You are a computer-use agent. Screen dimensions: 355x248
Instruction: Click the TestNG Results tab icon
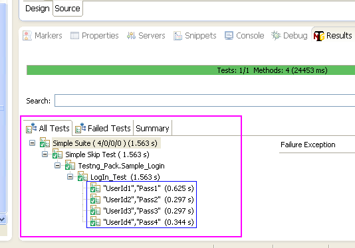coord(319,36)
